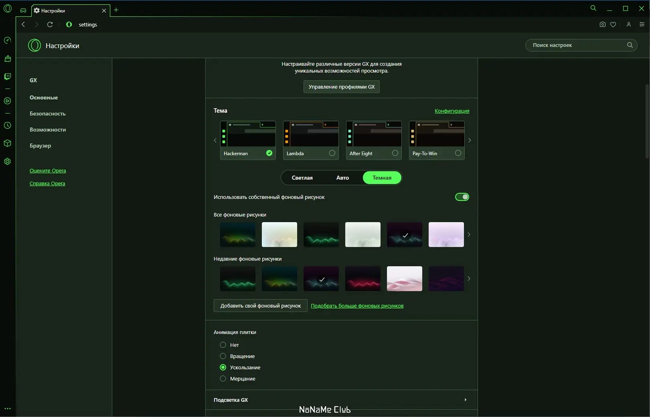Open GX Cleaner from the sidebar
Viewport: 650px width, 417px height.
pos(7,59)
